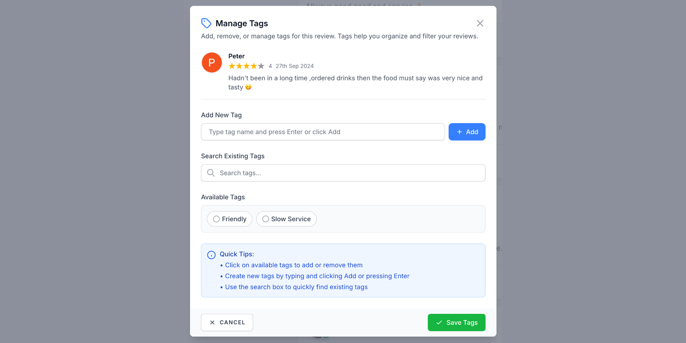Screen dimensions: 686x343
Task: Focus the Add New Tag text field
Action: click(x=322, y=132)
